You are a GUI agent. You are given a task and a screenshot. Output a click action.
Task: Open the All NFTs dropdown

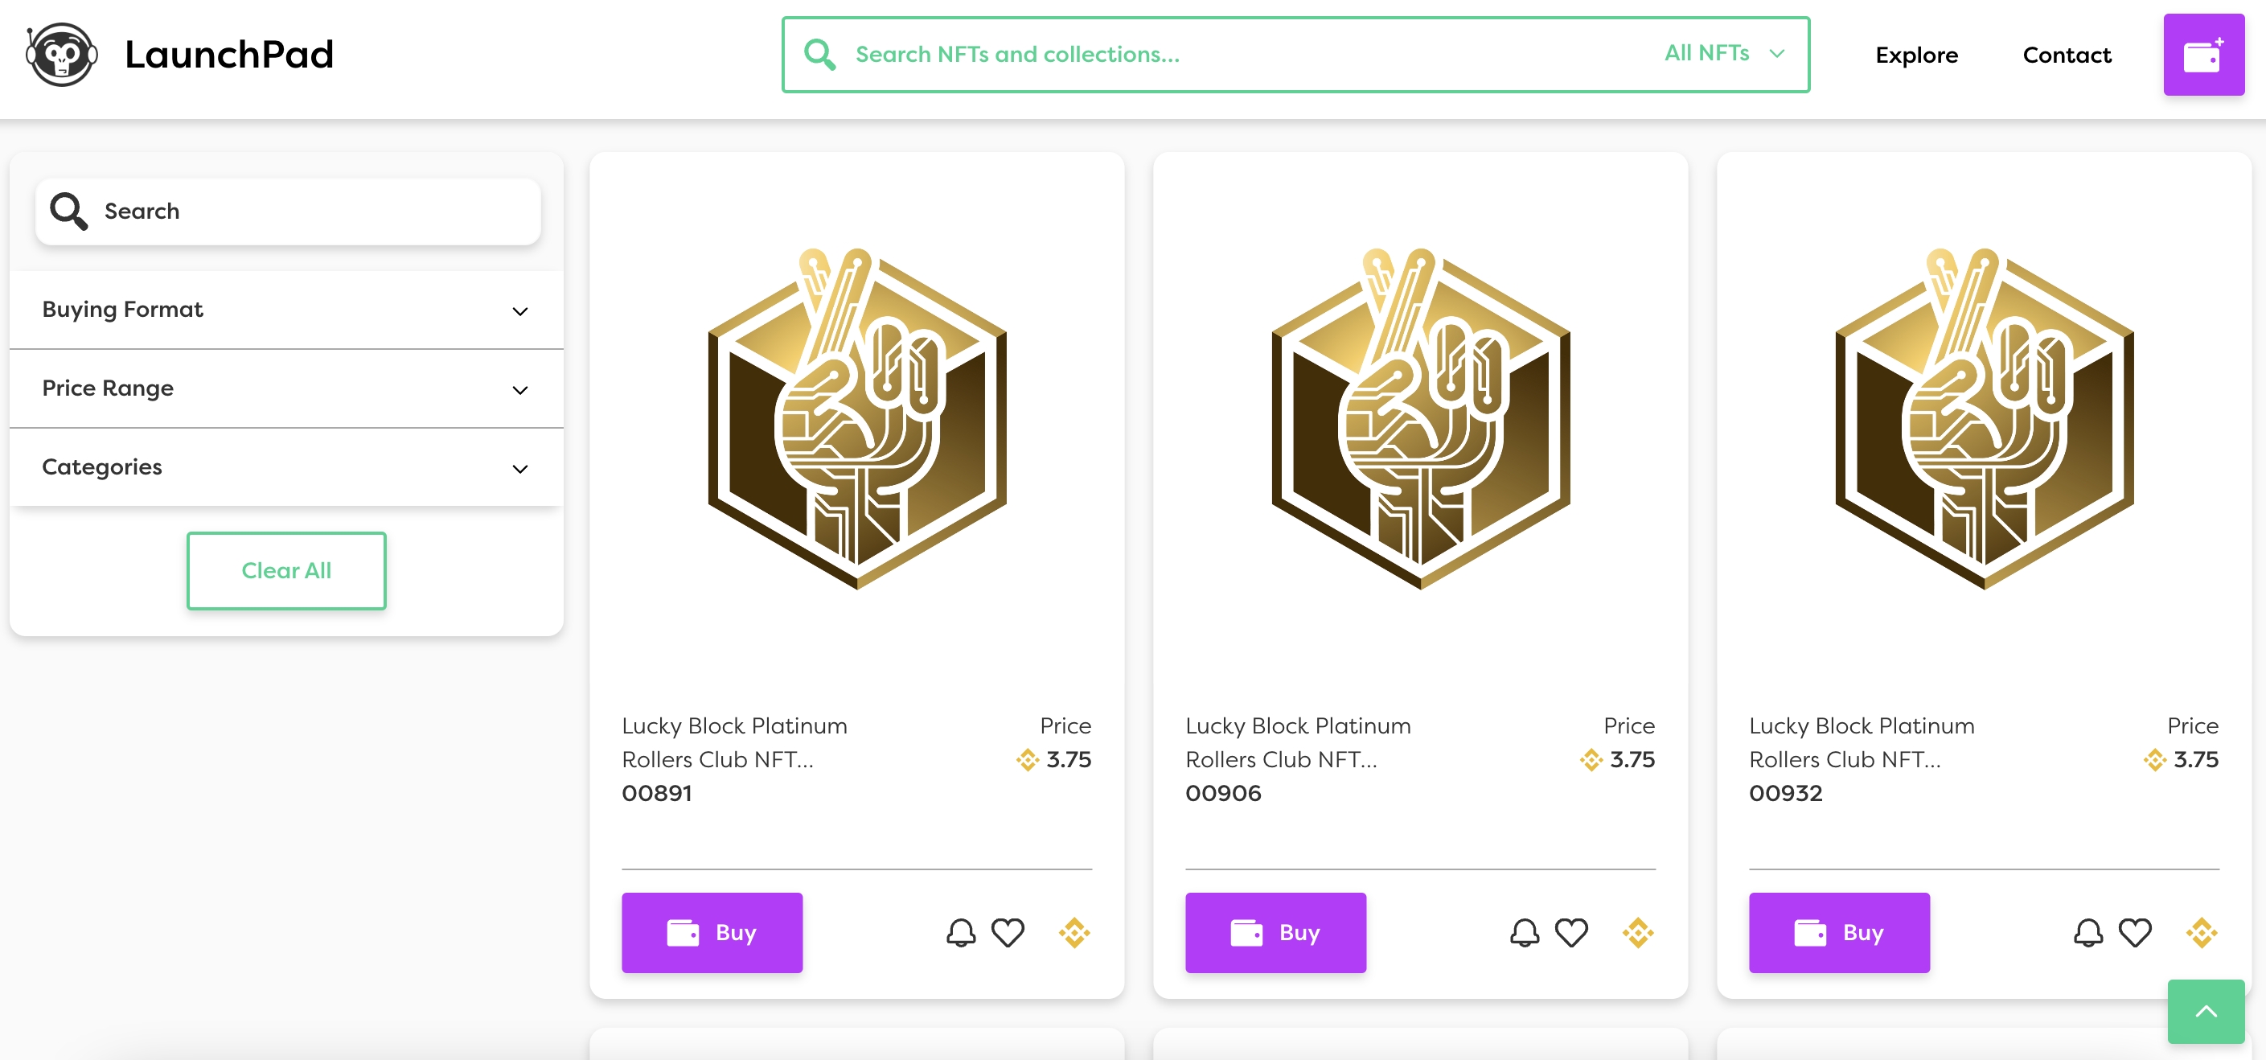pyautogui.click(x=1724, y=54)
